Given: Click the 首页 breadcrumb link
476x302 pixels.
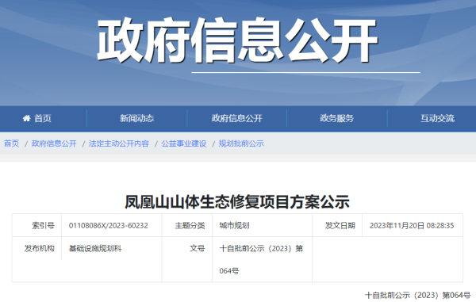Looking at the screenshot, I should (12, 143).
